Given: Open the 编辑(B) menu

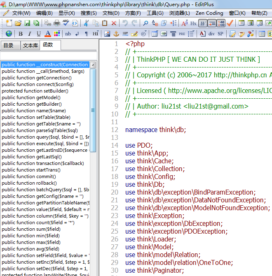Looking at the screenshot, I should click(44, 13).
